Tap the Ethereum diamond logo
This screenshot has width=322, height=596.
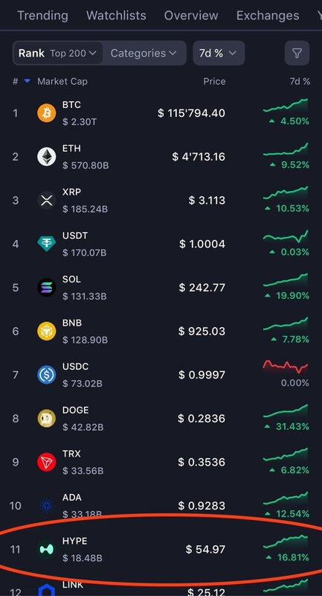(x=47, y=156)
